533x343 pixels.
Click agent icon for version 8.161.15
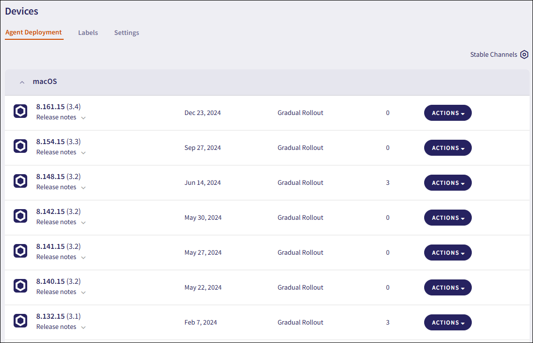(20, 111)
